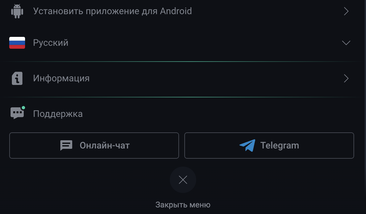Click the 'Telegram' text label

click(280, 146)
